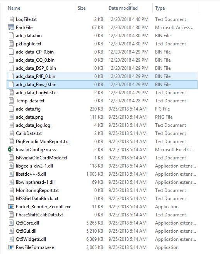Click the adc_data.fig file icon
The height and width of the screenshot is (254, 220).
(x=11, y=109)
